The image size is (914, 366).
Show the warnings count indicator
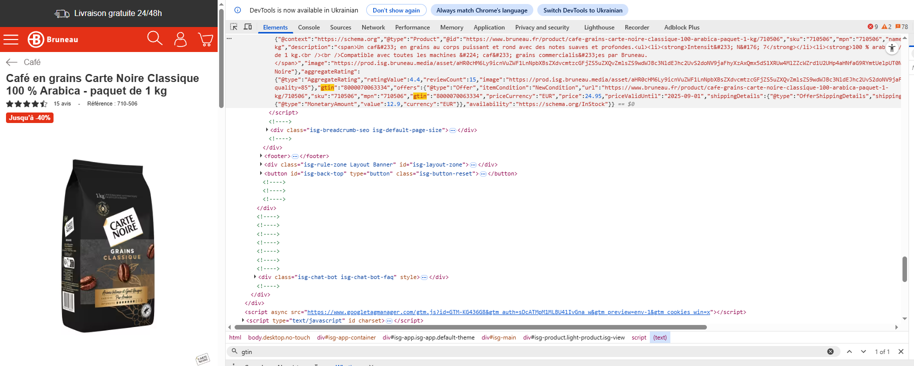(x=886, y=27)
